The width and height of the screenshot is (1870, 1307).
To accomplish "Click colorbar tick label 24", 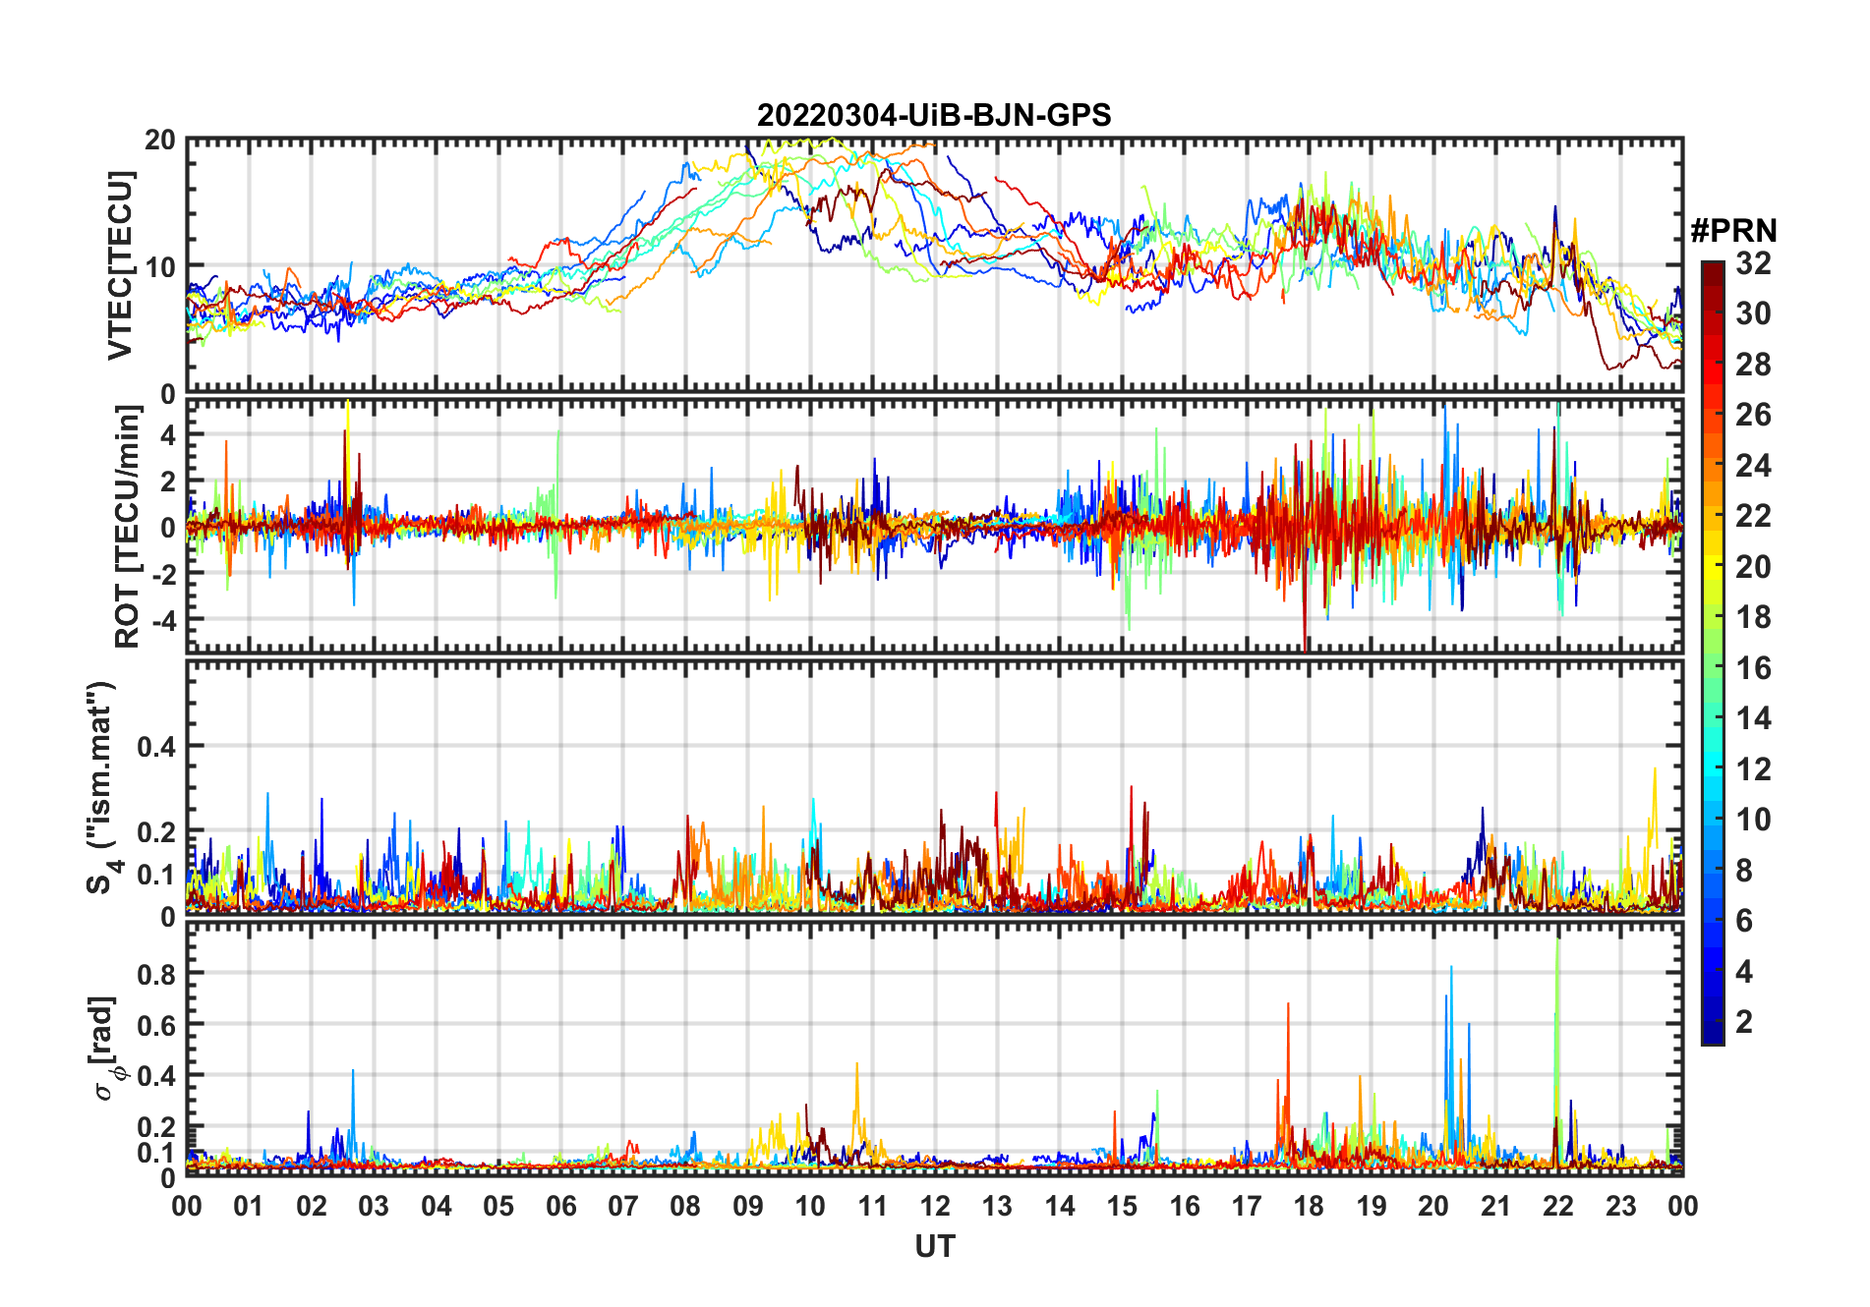I will 1753,465.
